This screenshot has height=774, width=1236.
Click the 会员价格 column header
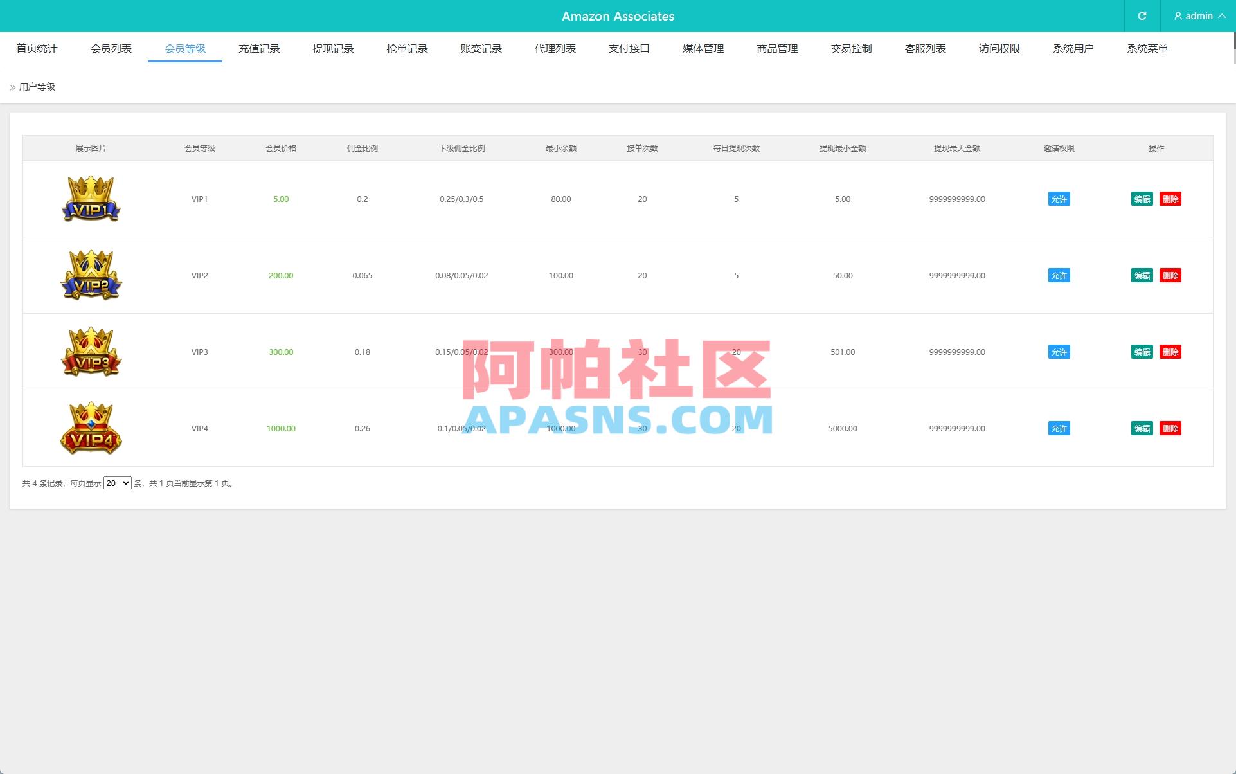tap(280, 148)
